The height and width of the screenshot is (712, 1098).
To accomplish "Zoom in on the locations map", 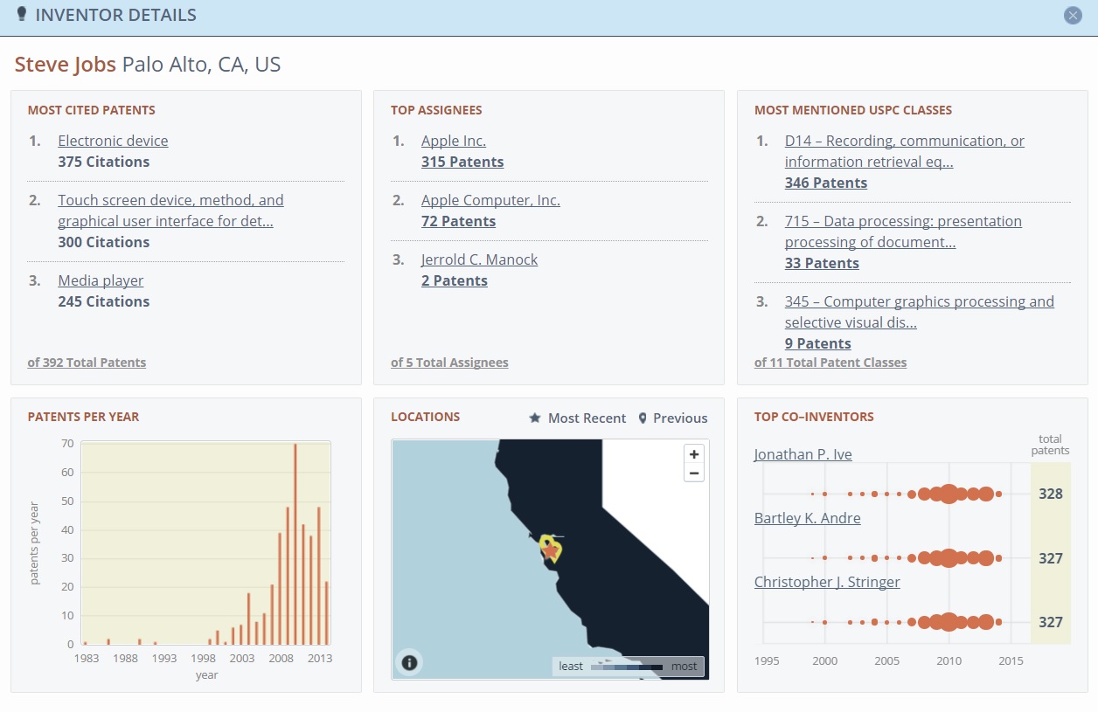I will (694, 454).
